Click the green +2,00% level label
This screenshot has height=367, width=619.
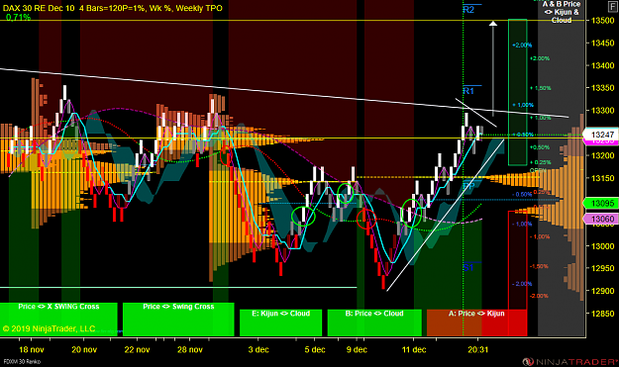(x=540, y=58)
